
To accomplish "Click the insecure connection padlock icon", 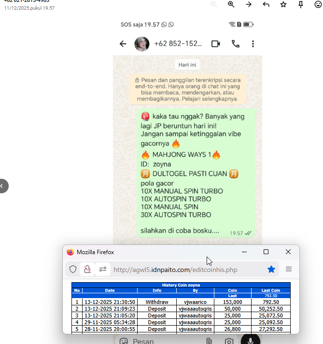I will (87, 269).
